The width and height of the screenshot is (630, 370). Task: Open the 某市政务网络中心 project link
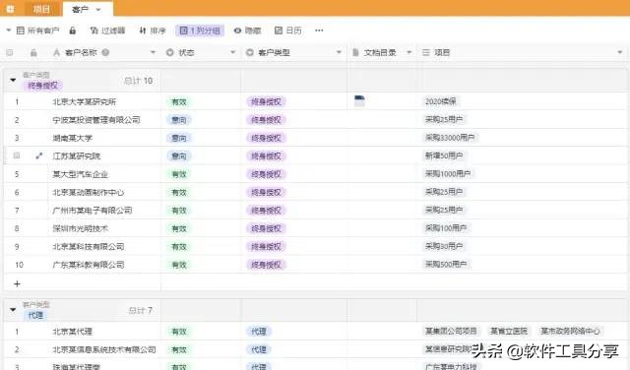click(570, 331)
